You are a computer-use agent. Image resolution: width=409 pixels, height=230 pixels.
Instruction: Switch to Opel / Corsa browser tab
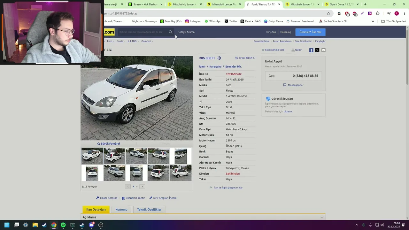(341, 4)
